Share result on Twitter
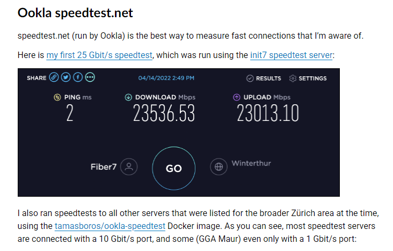 65,78
